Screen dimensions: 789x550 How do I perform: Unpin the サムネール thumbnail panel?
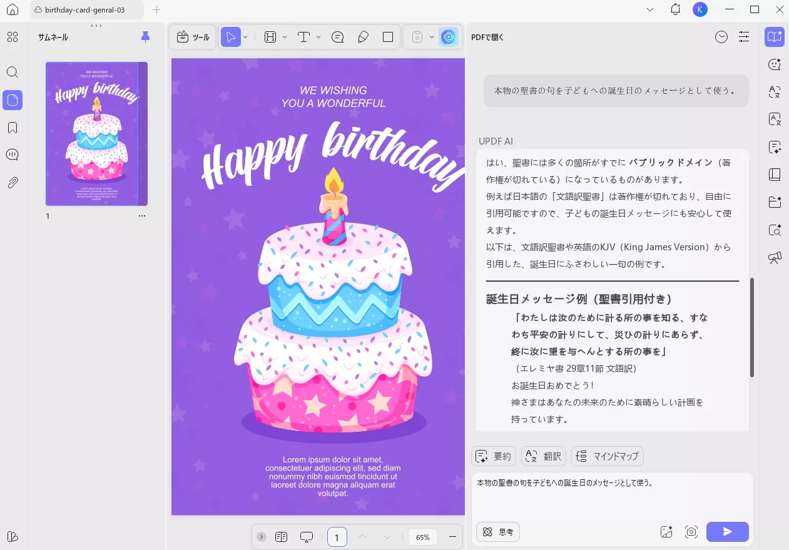[x=146, y=38]
